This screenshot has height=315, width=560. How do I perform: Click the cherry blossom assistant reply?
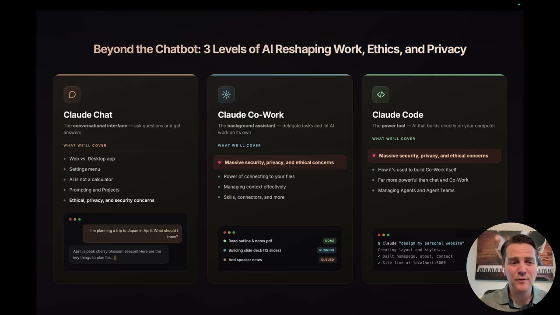pos(119,254)
